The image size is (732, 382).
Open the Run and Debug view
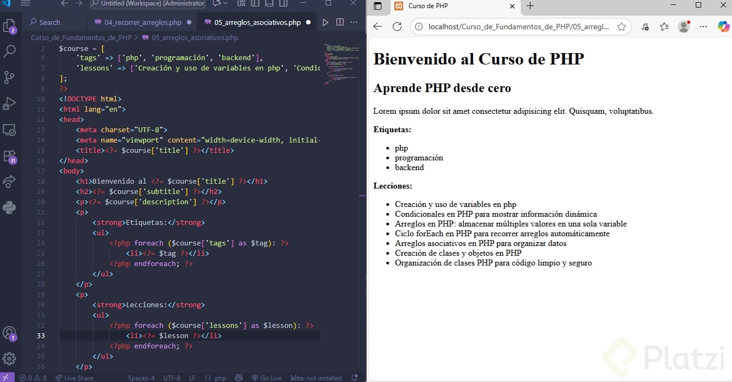click(x=9, y=103)
